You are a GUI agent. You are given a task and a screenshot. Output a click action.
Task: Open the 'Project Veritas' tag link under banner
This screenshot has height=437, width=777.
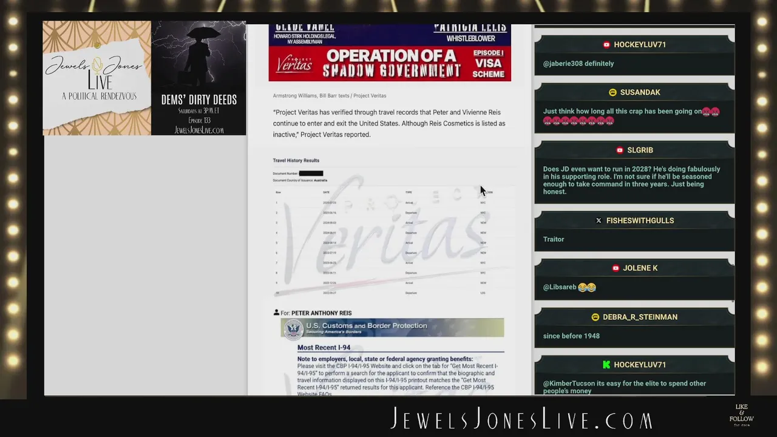pos(370,95)
